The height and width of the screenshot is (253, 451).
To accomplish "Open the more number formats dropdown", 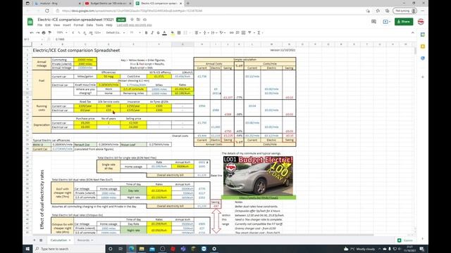I will 98,33.
